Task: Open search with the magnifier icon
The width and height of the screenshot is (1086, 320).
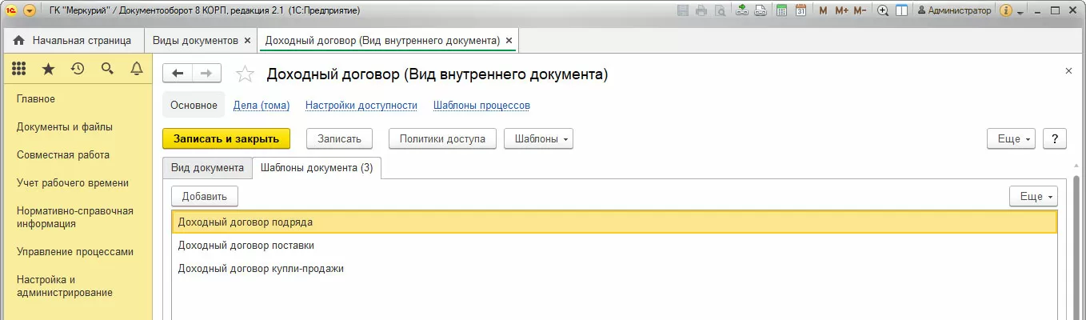Action: point(107,70)
